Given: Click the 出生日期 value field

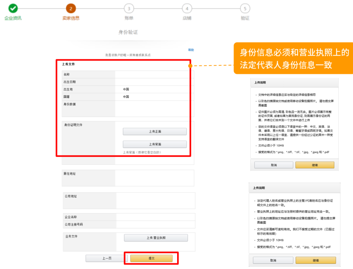Looking at the screenshot, I should tap(154, 82).
